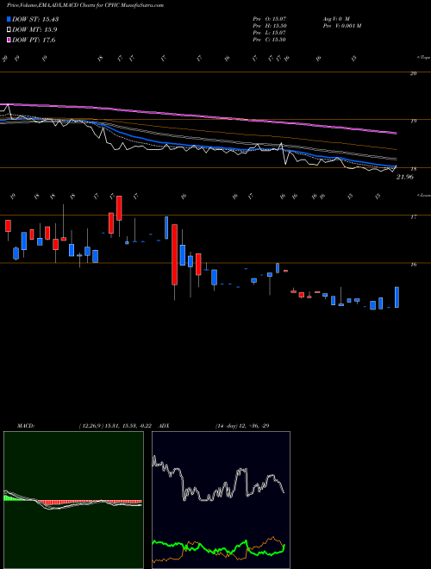Open the green MACD histogram panel
Image resolution: width=431 pixels, height=569 pixels.
click(x=73, y=500)
